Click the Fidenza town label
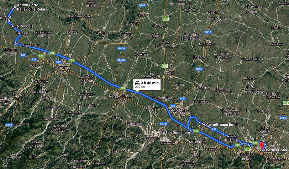289x169 pixels. (x=10, y=50)
